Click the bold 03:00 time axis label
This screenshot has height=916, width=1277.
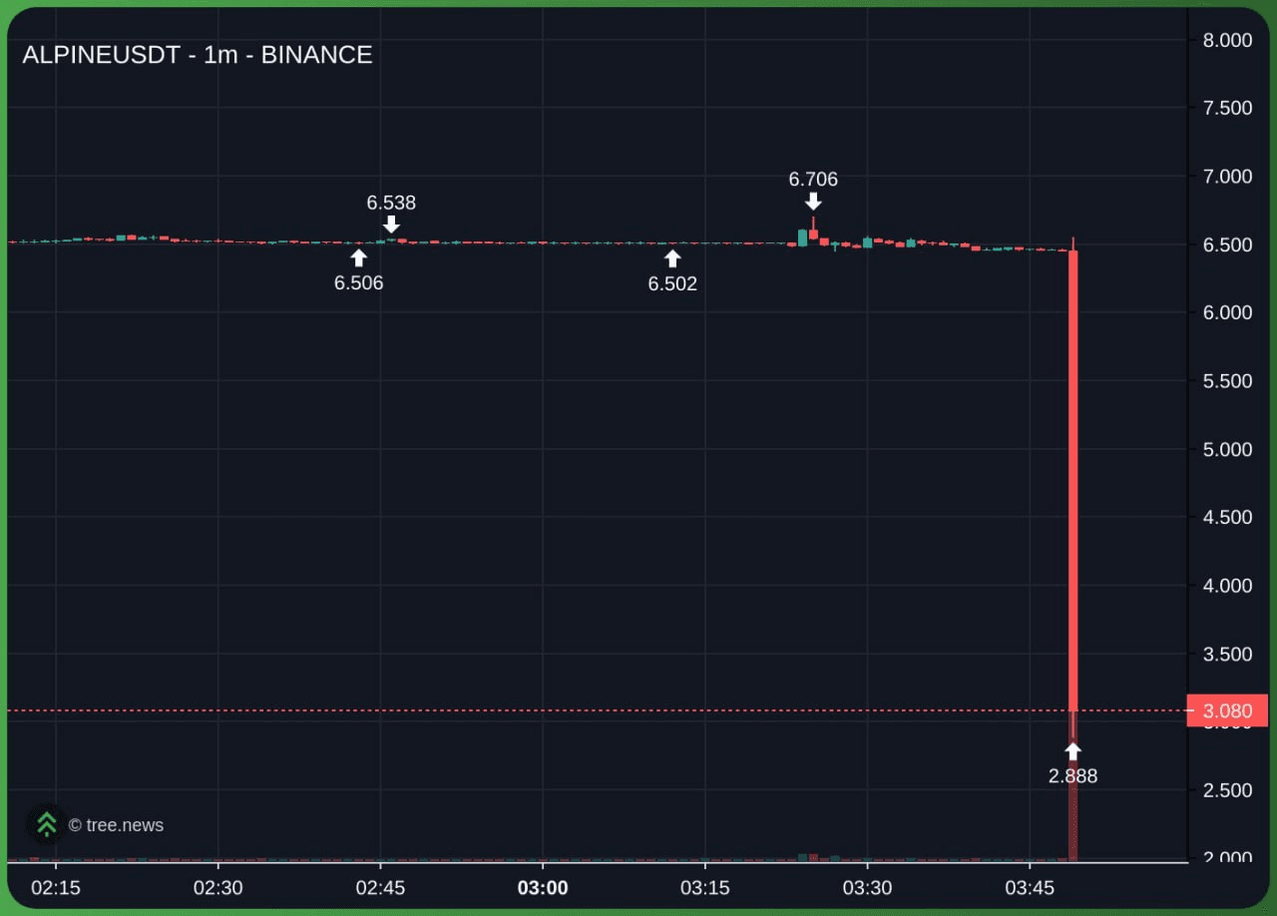tap(543, 888)
